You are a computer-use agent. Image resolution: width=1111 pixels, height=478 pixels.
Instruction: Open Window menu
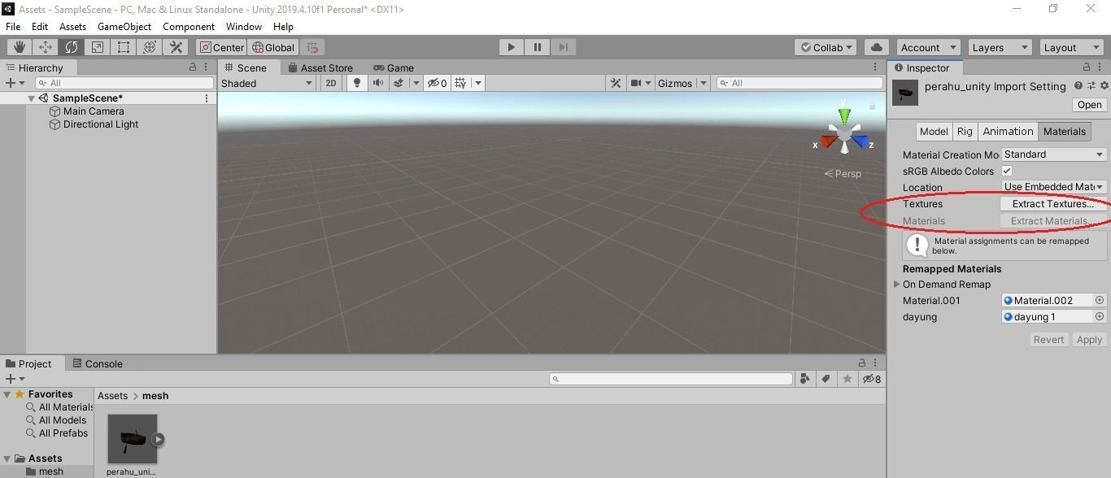tap(244, 26)
